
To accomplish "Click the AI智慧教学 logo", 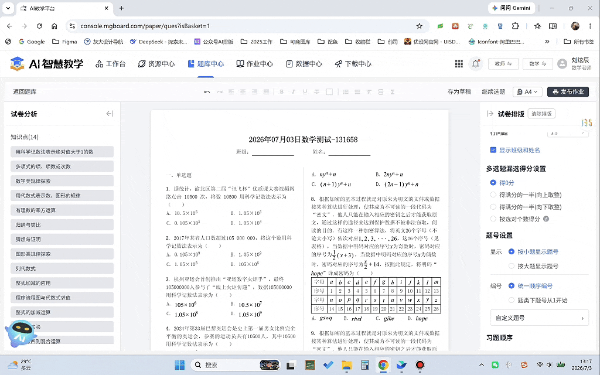I will tap(46, 64).
